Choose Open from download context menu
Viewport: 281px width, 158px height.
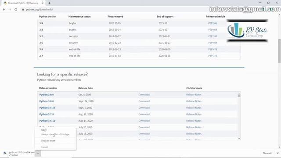coord(44,130)
